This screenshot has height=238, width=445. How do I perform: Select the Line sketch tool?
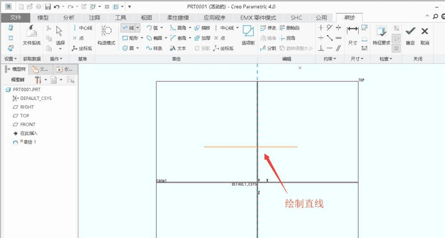coord(128,28)
